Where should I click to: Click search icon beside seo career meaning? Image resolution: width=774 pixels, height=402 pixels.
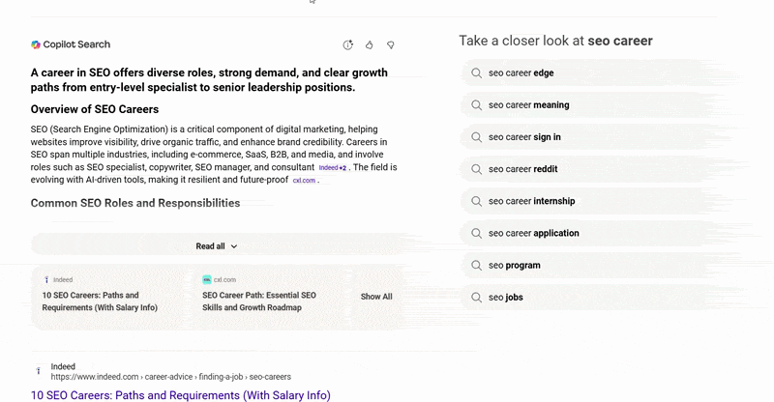click(x=476, y=105)
